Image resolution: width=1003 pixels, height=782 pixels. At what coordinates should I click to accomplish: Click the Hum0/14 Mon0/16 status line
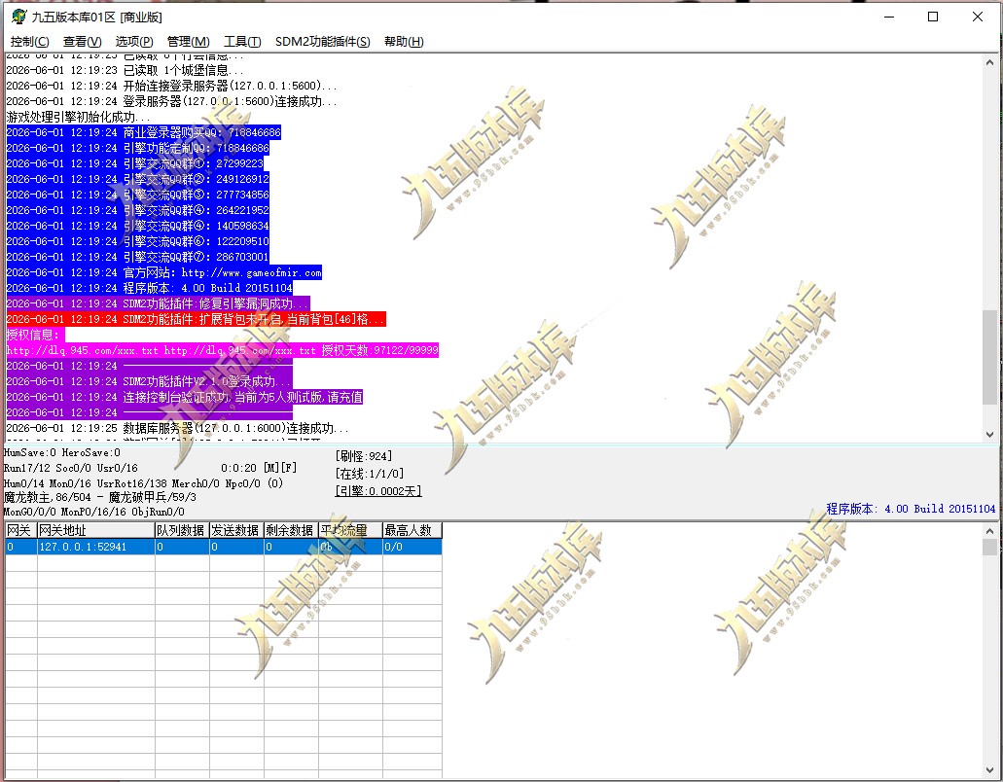pos(143,483)
